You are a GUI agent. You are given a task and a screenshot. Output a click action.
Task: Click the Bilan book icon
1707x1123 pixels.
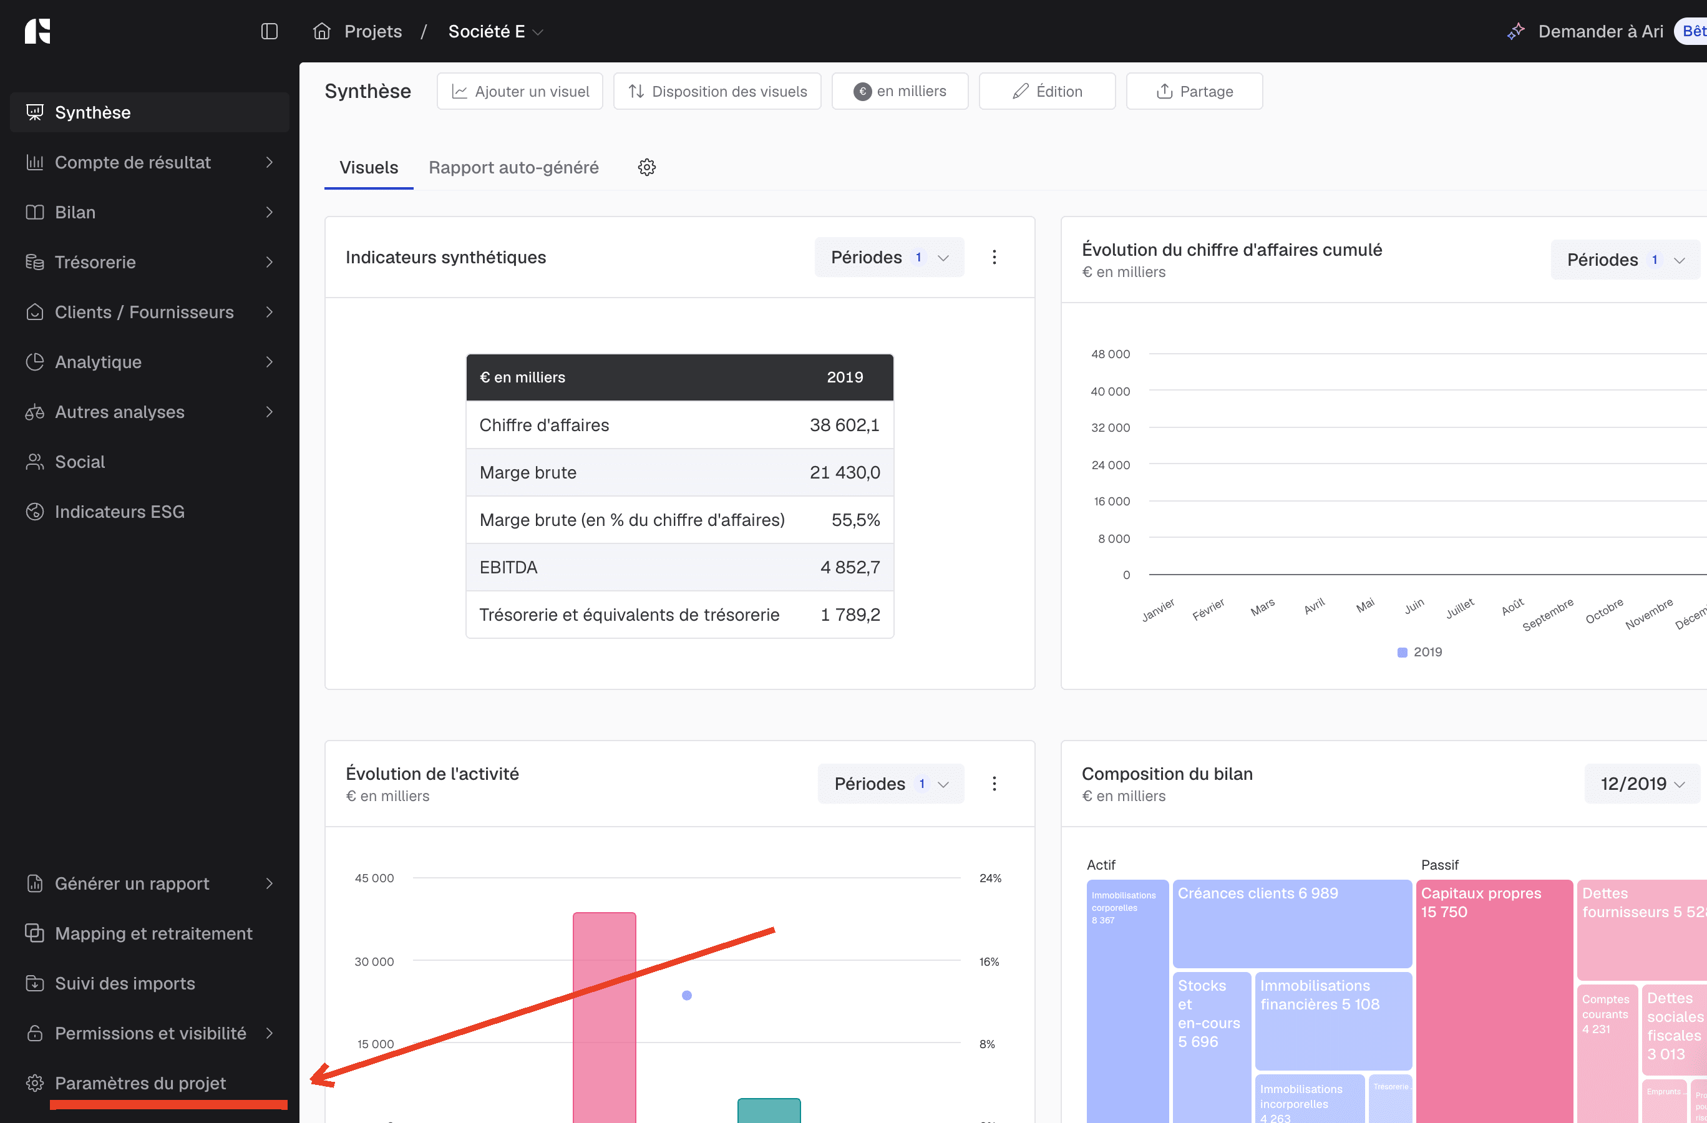[x=34, y=212]
